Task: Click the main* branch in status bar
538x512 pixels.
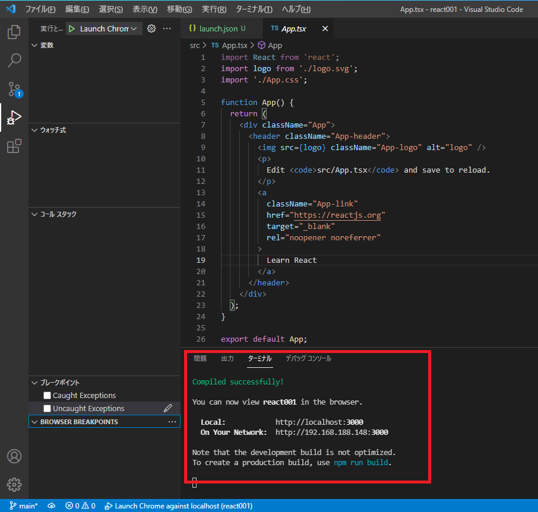Action: point(24,506)
